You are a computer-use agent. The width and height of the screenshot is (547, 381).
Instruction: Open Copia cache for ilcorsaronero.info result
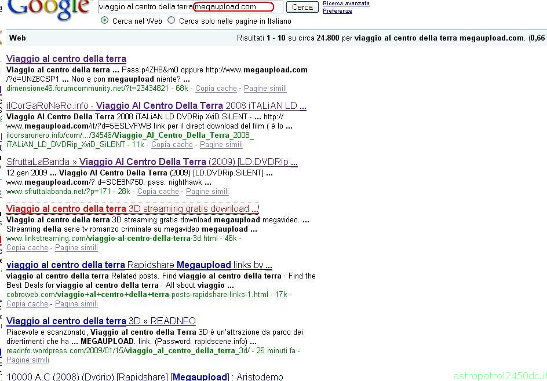click(x=172, y=145)
